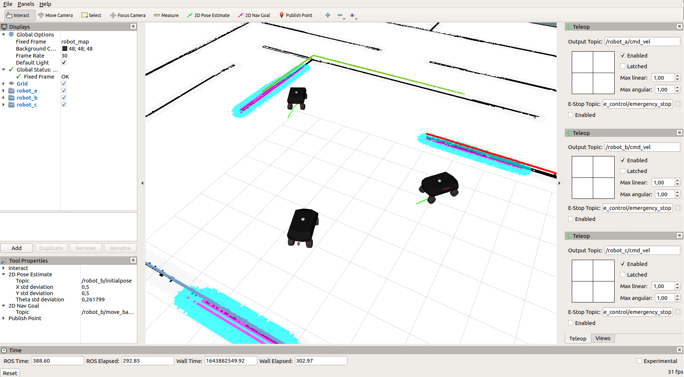Click the Reset button

point(10,373)
